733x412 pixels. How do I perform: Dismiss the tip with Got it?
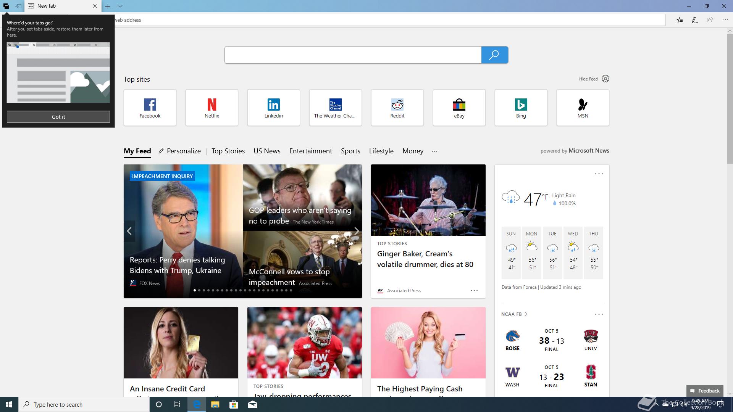pos(58,117)
